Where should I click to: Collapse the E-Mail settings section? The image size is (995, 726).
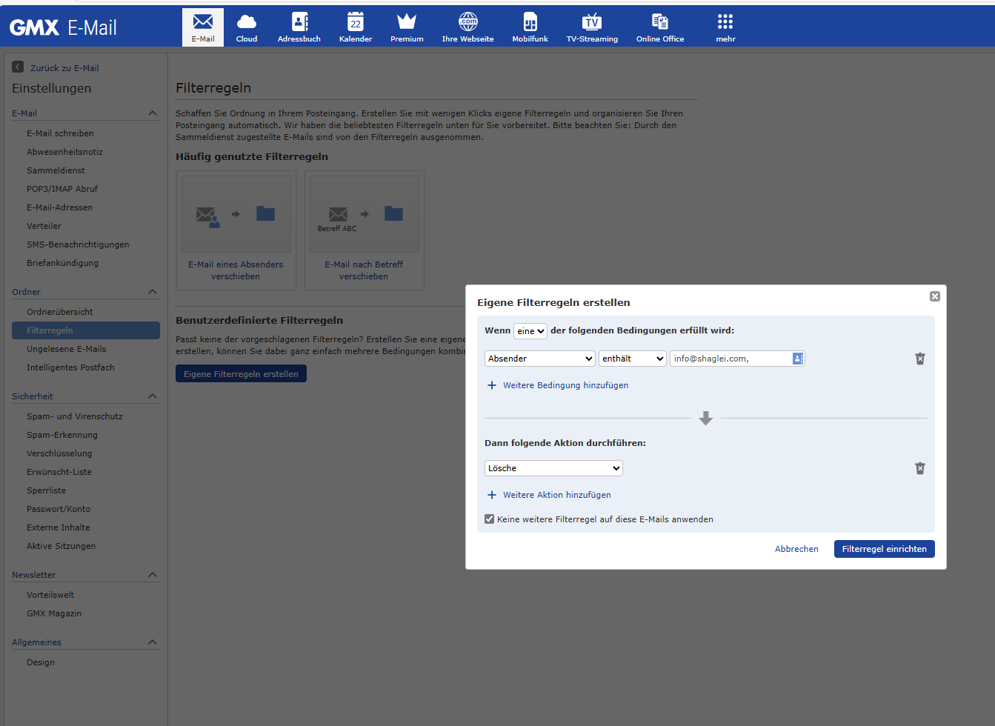153,113
